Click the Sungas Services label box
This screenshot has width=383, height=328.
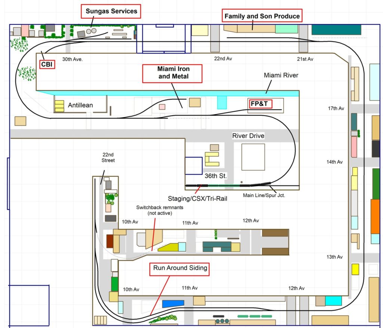tap(111, 11)
